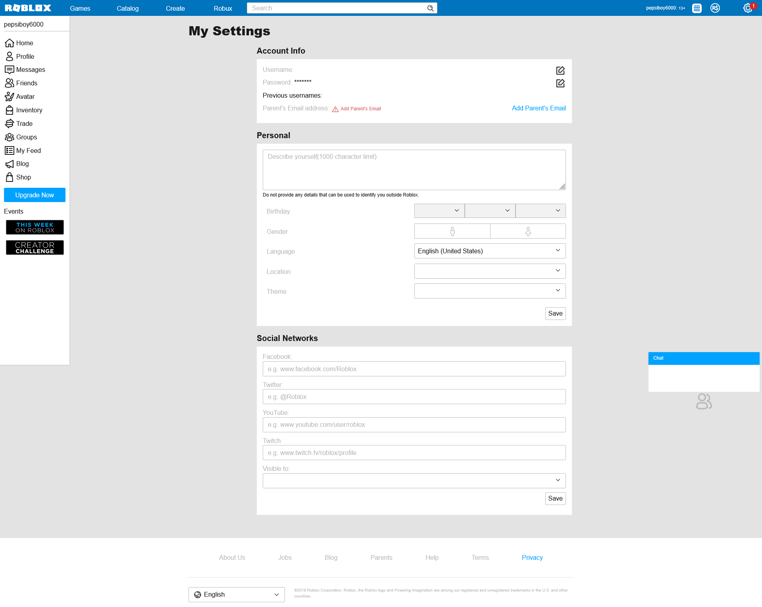Open the settings gear icon
The width and height of the screenshot is (762, 607).
pos(747,8)
